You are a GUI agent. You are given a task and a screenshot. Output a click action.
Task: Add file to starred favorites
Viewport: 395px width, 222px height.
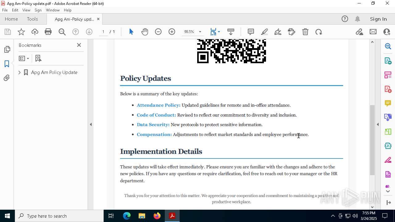(21, 32)
